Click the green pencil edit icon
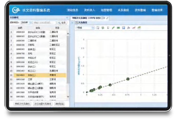This screenshot has height=120, width=178. point(113,28)
